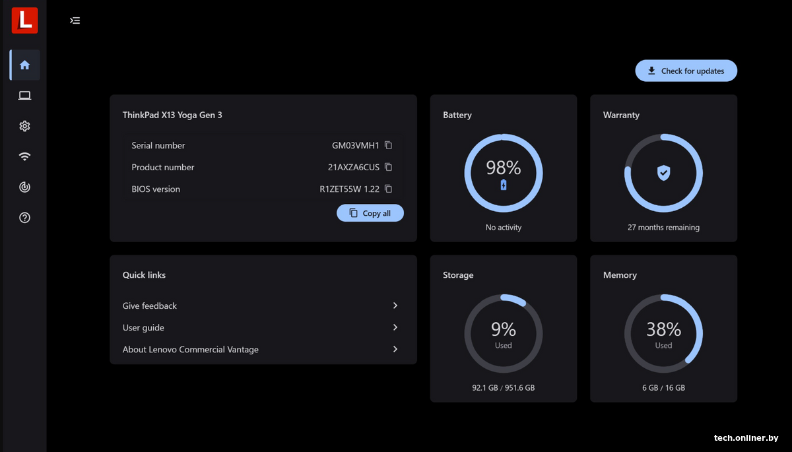Copy the product number 21AXZA6CUS

388,167
